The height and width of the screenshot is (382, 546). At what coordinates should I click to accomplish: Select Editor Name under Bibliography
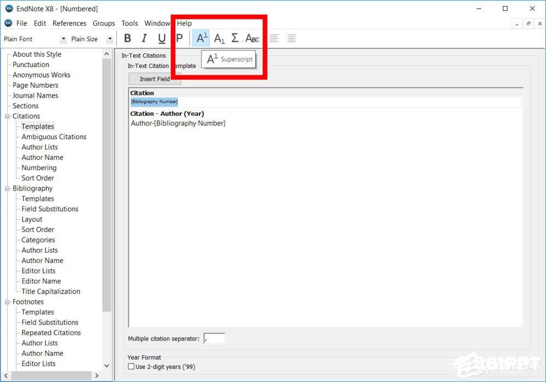point(41,281)
